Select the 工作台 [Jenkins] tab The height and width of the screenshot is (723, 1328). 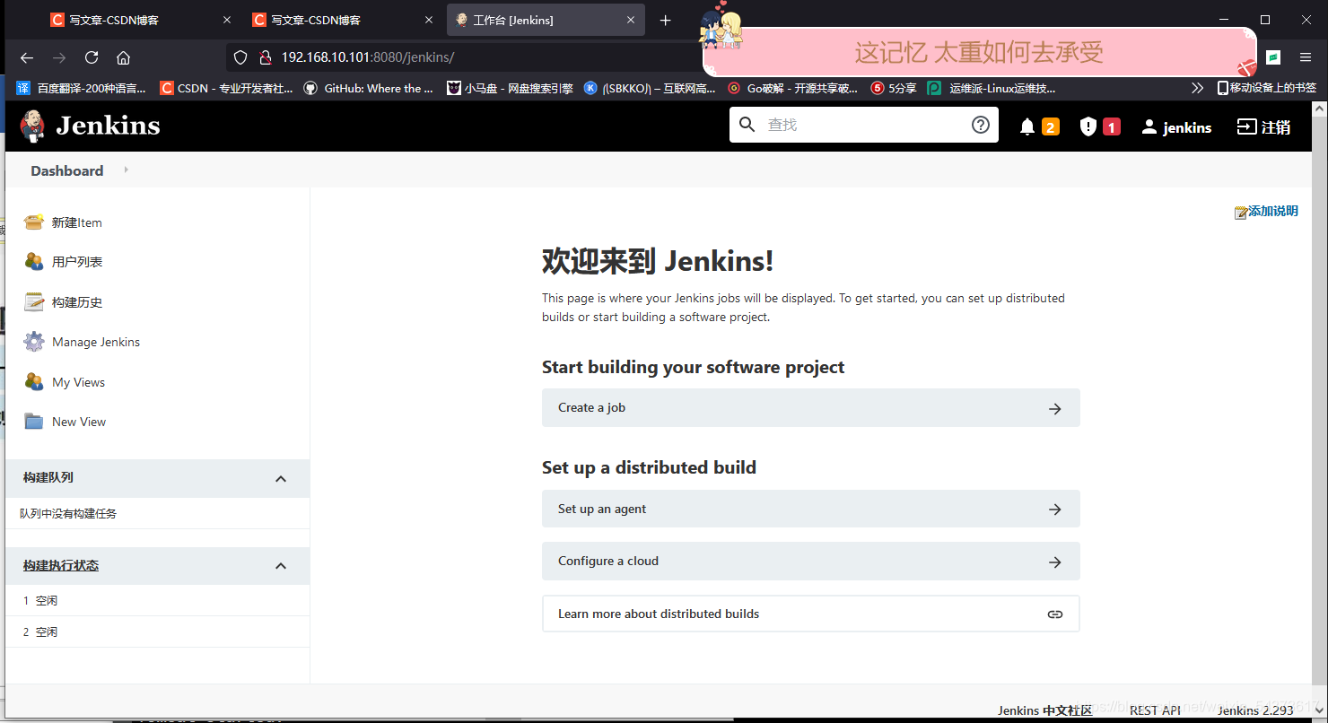pyautogui.click(x=546, y=20)
